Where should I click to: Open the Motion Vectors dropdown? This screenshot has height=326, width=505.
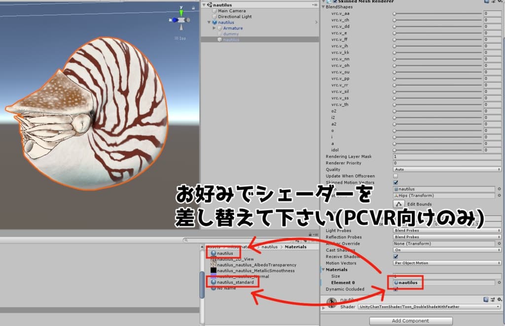[x=447, y=263]
